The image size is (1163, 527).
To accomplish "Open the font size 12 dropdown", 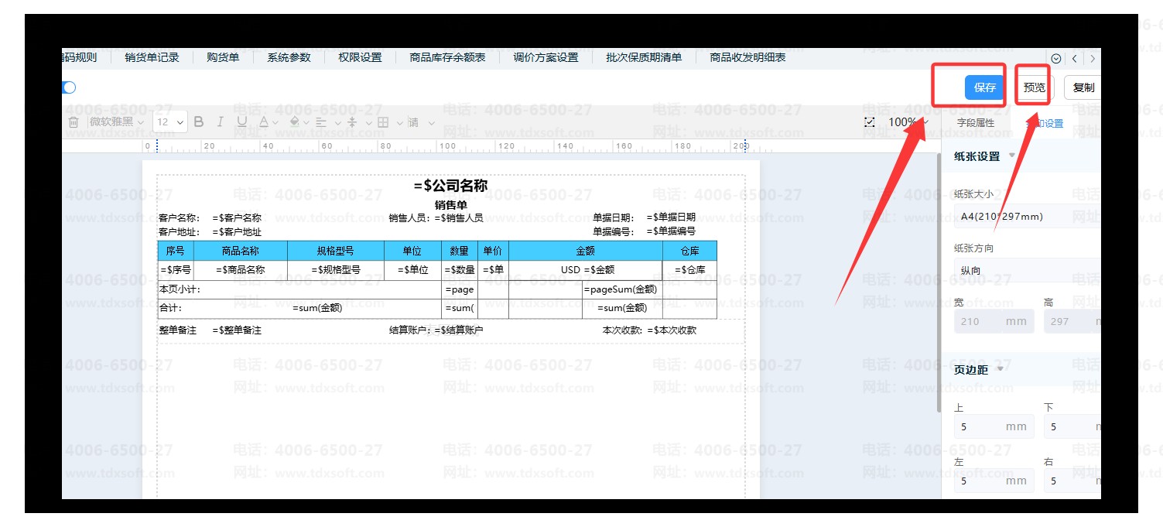I will point(170,122).
